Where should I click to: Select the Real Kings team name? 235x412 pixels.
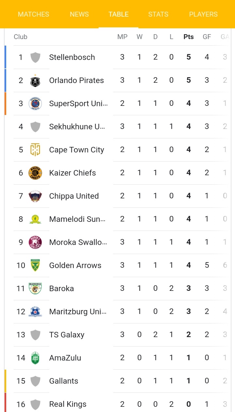click(68, 404)
